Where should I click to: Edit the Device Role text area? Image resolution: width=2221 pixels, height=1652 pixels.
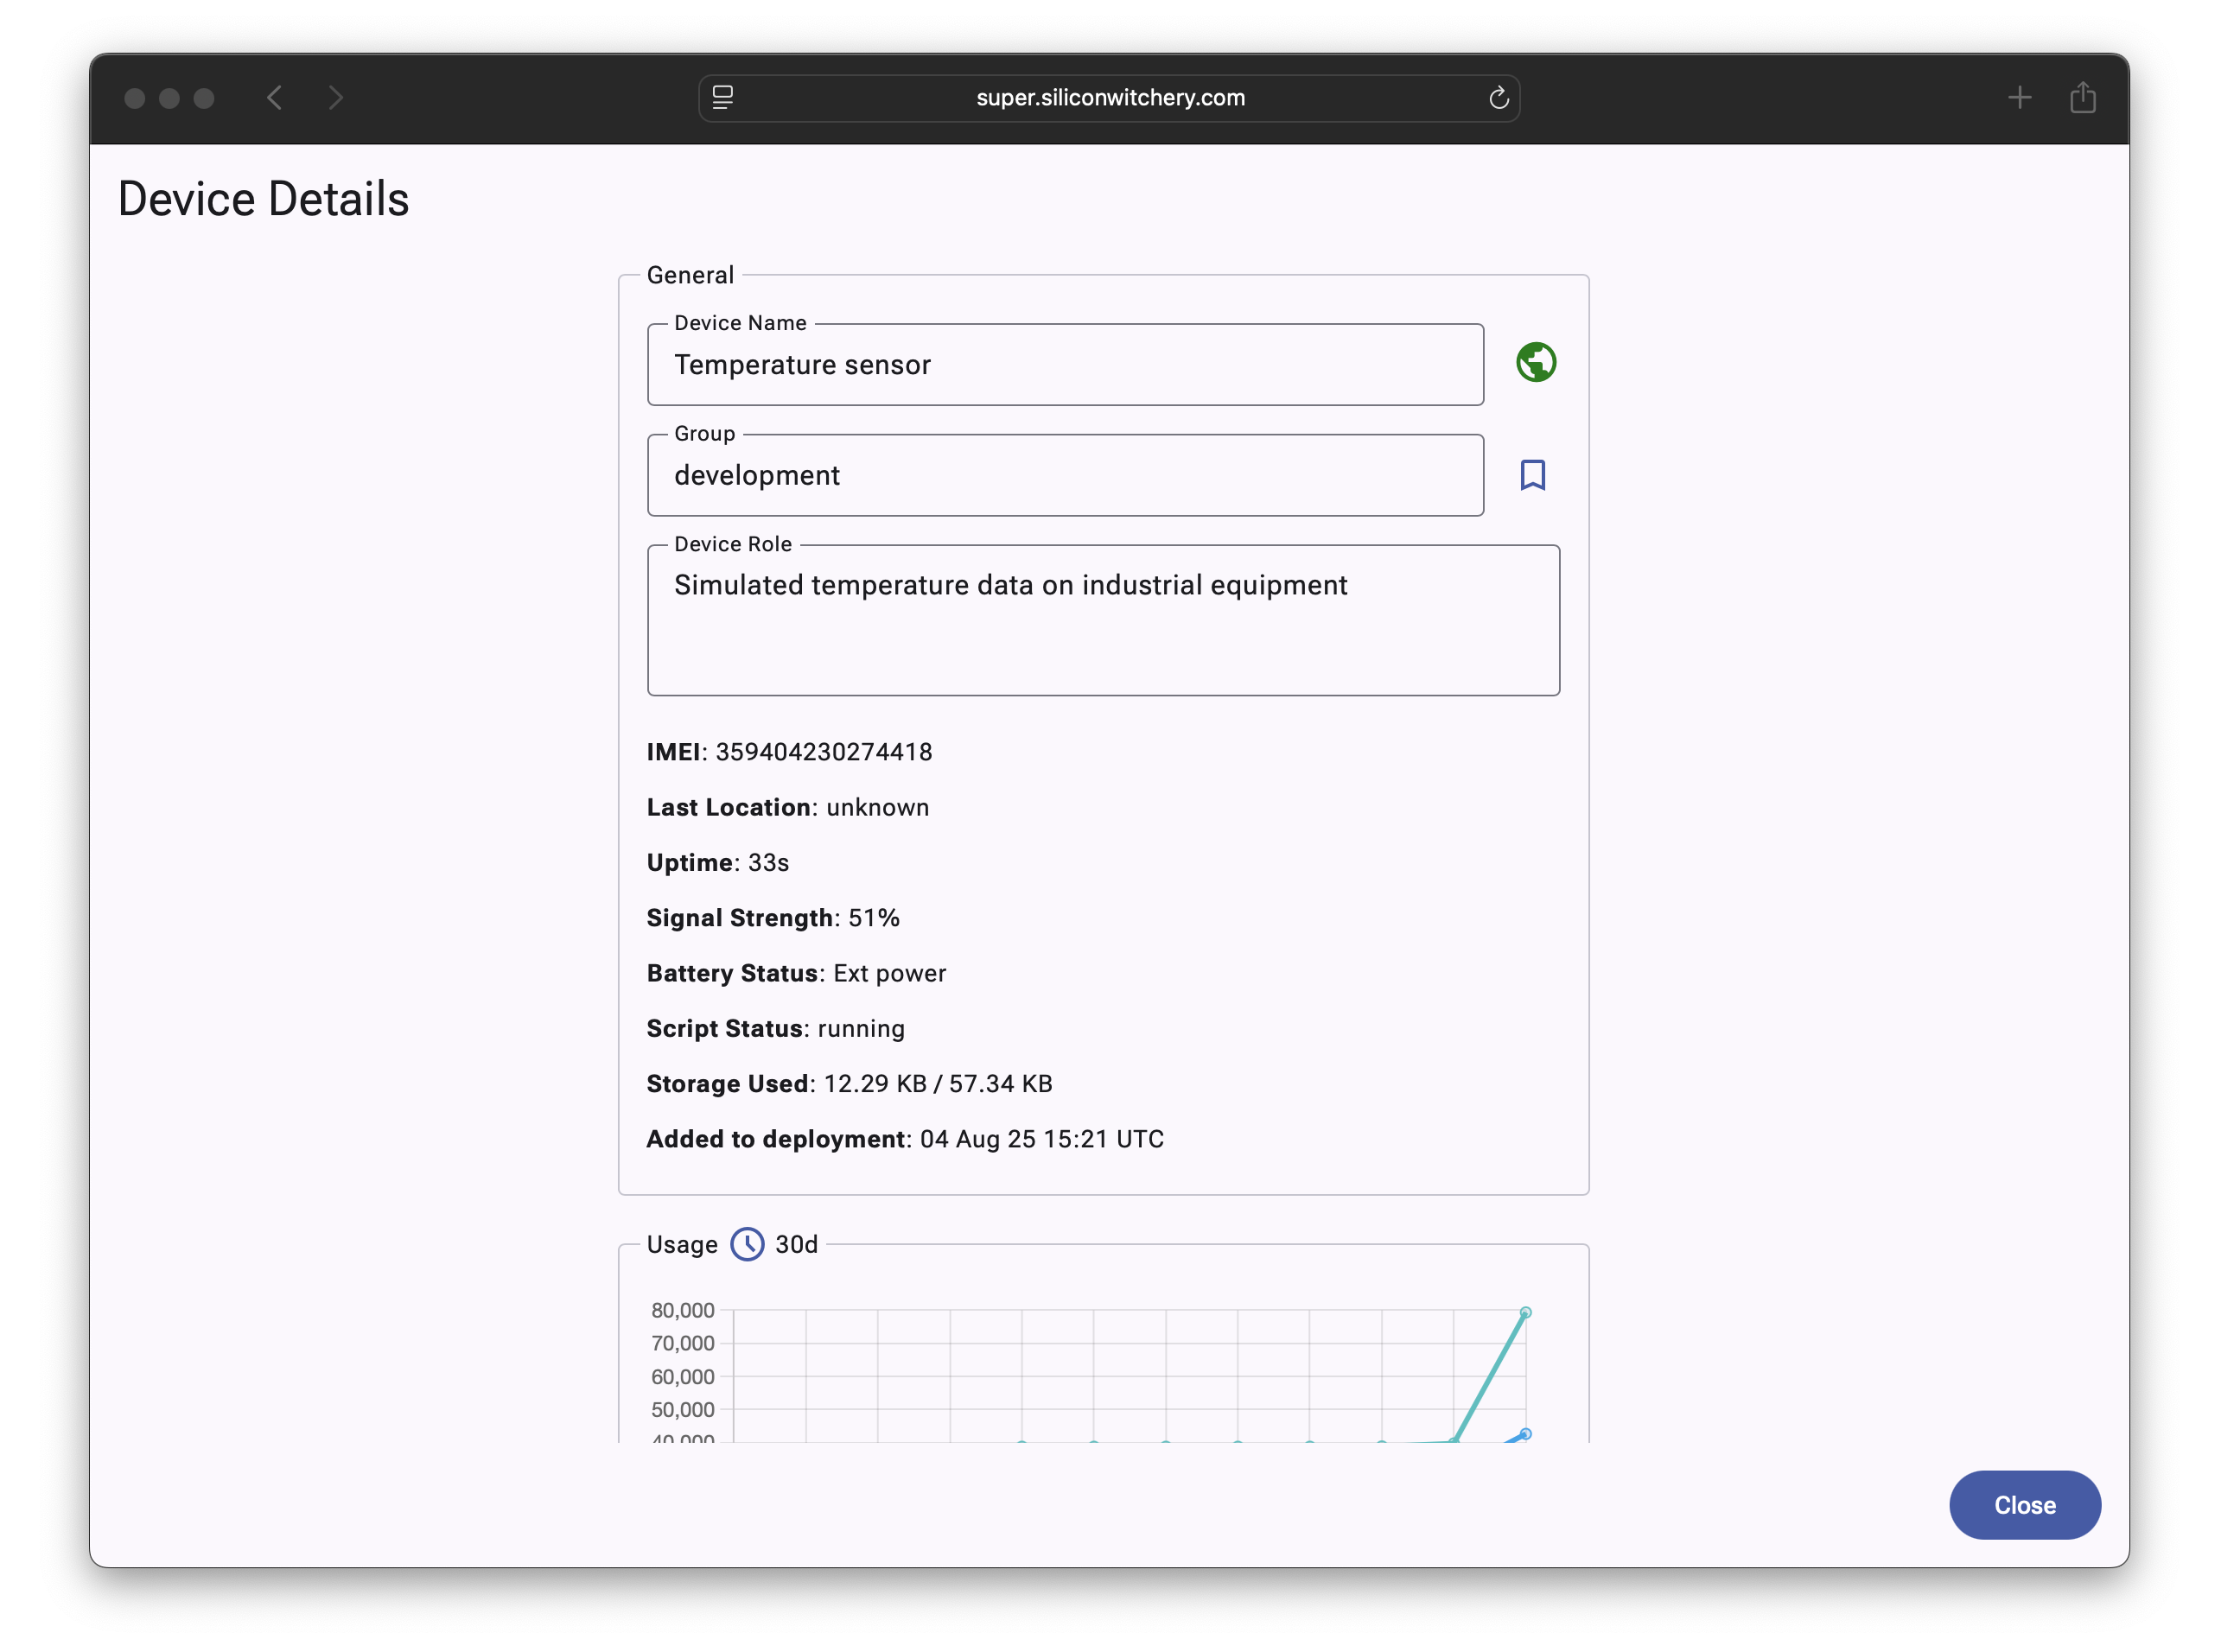click(1103, 621)
